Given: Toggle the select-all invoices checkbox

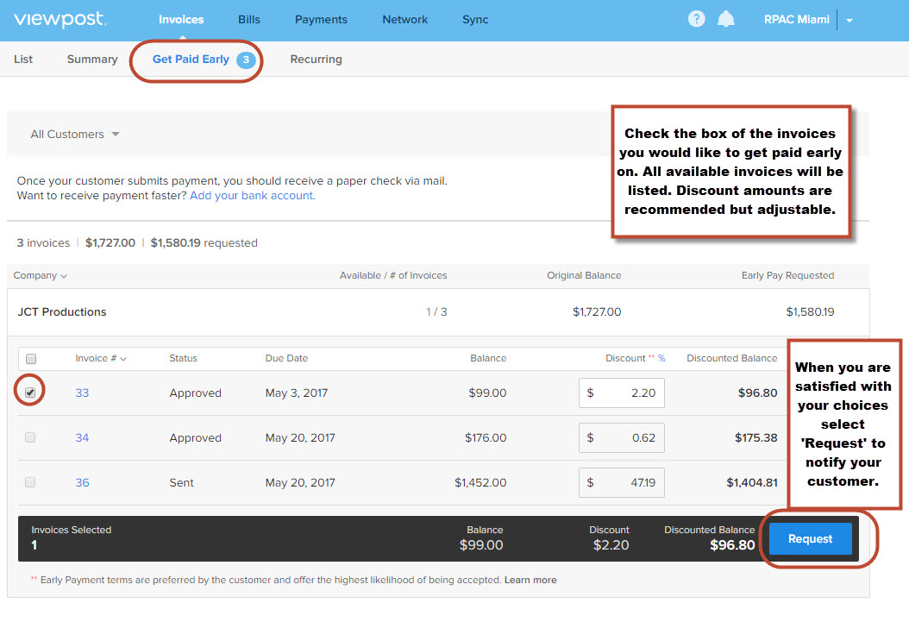Looking at the screenshot, I should pyautogui.click(x=31, y=359).
